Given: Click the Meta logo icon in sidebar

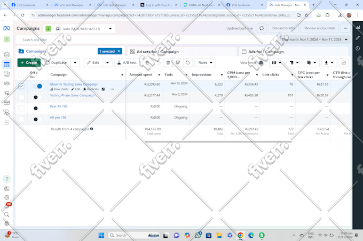Looking at the screenshot, I should pos(7,28).
